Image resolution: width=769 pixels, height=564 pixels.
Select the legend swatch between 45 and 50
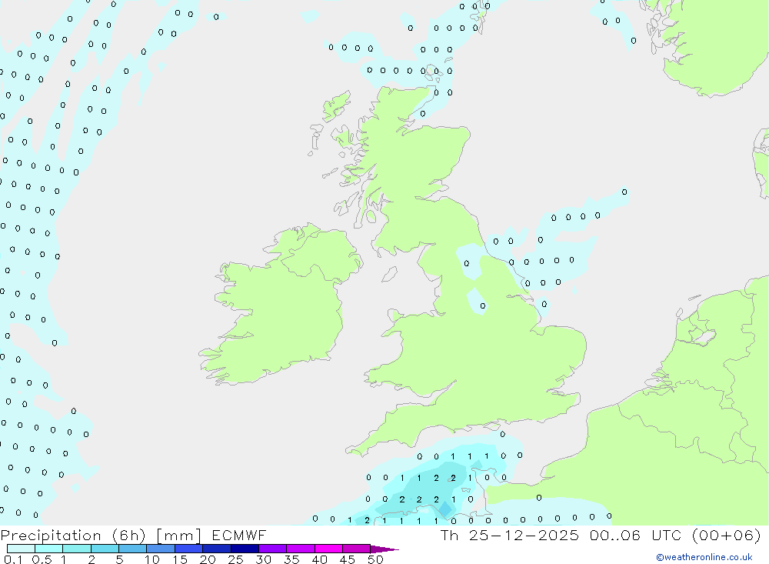tap(357, 549)
